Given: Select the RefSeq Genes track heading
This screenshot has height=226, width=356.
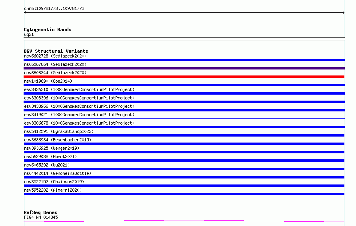Looking at the screenshot, I should [41, 212].
